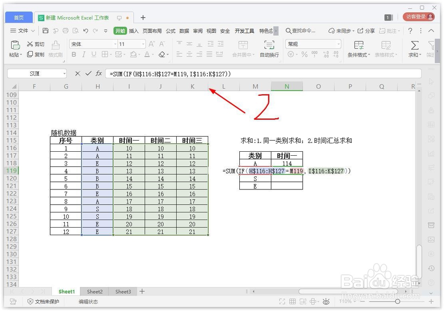The image size is (444, 311).
Task: Open the 插入 ribbon tab
Action: 134,31
